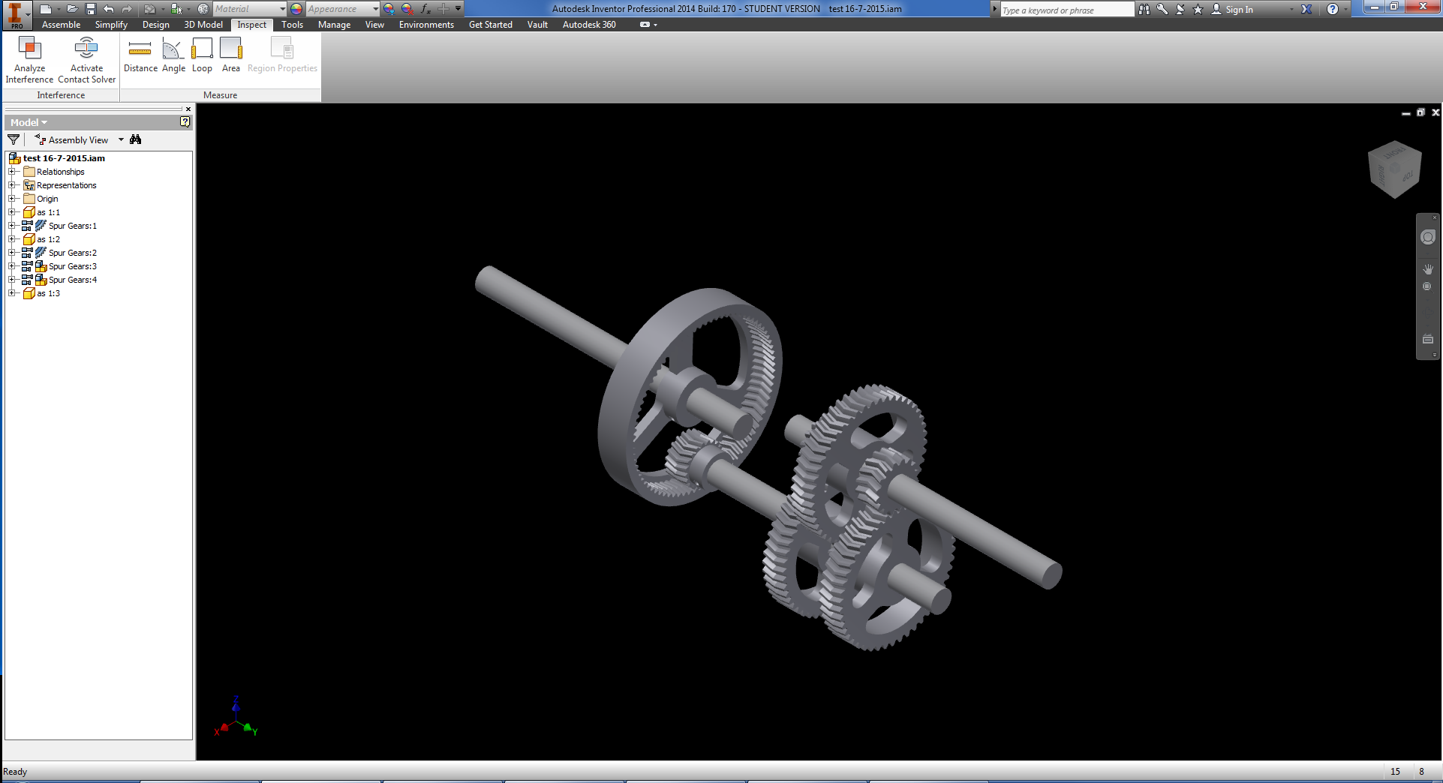Click the binoculars search icon in title bar
The image size is (1443, 783).
click(1144, 9)
